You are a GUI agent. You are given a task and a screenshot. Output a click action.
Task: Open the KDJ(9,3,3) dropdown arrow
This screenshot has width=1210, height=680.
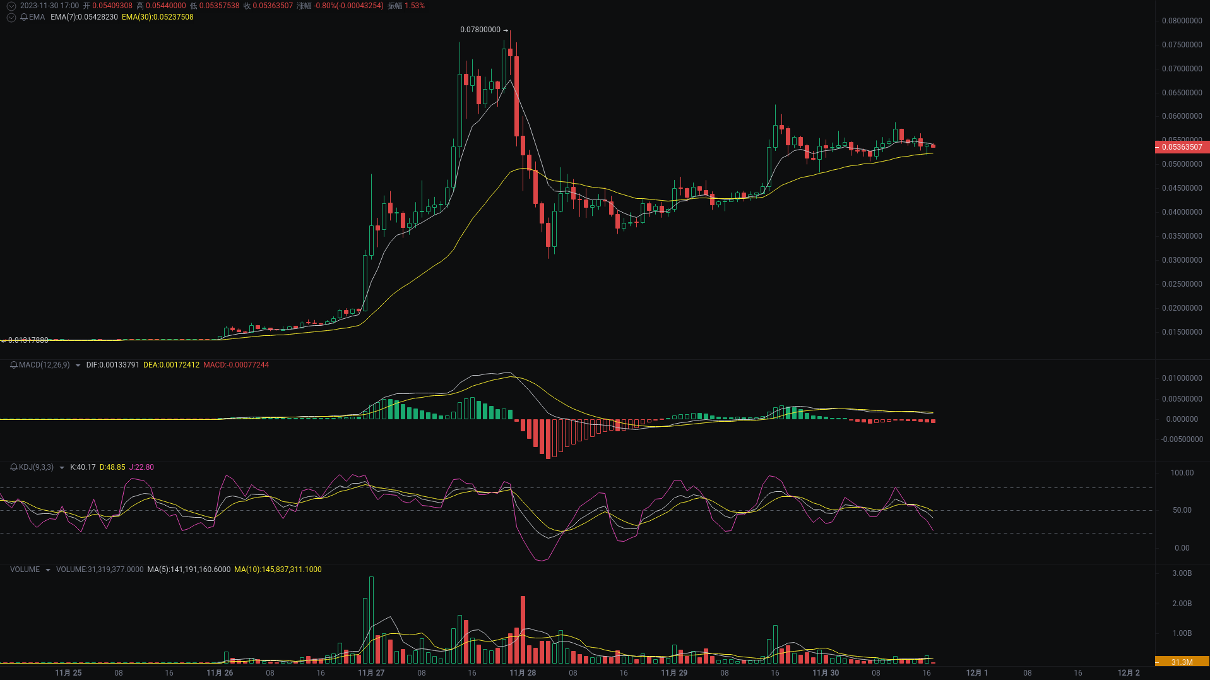coord(62,468)
